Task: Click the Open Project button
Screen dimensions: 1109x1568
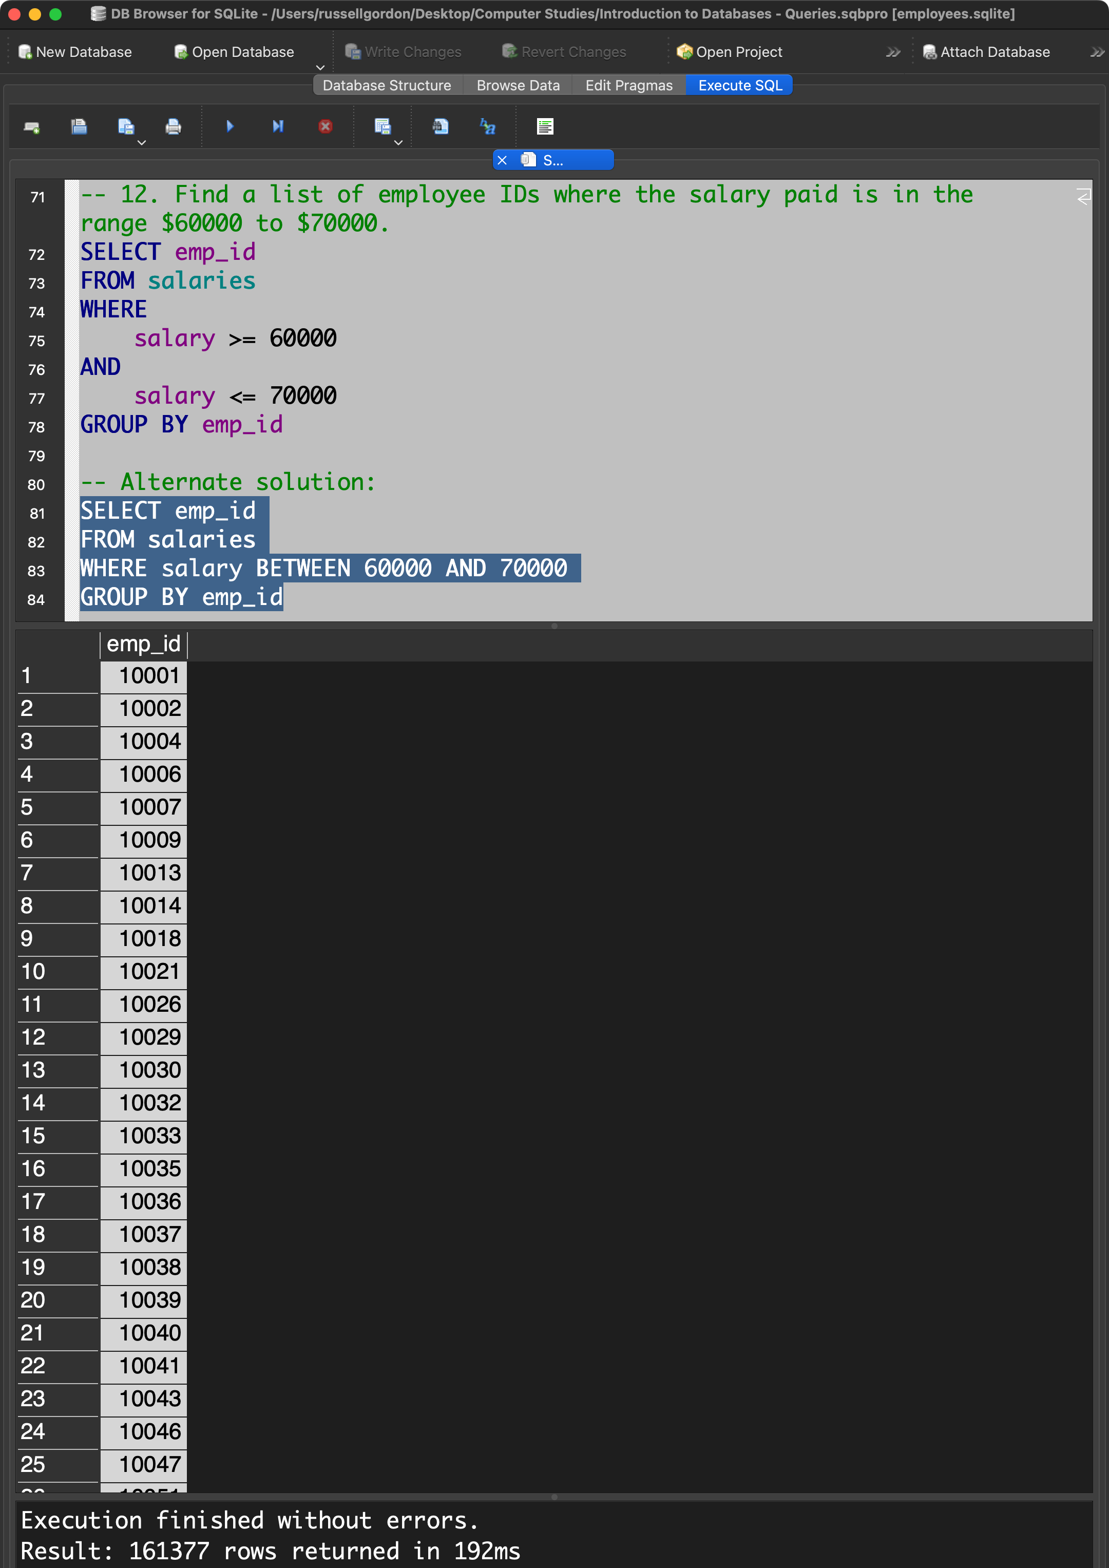Action: pos(729,52)
